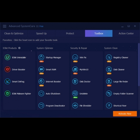140x140 pixels.
Task: Click the toolbox vertical scrollbar
Action: point(139,65)
